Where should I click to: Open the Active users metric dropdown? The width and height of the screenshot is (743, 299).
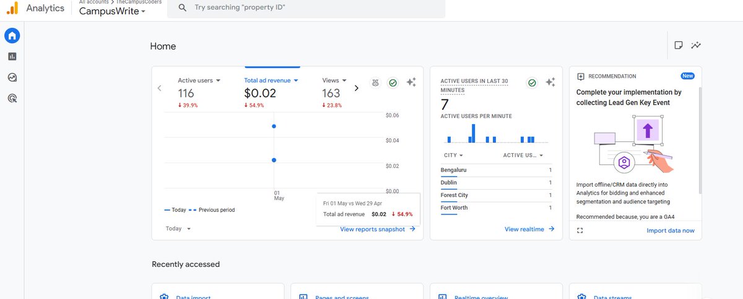(199, 80)
